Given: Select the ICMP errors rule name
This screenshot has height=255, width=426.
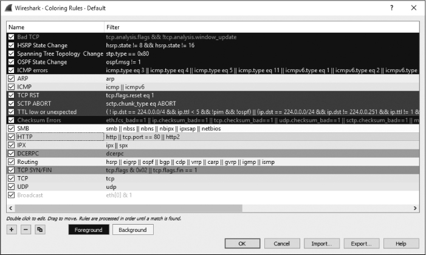Looking at the screenshot, I should 32,70.
